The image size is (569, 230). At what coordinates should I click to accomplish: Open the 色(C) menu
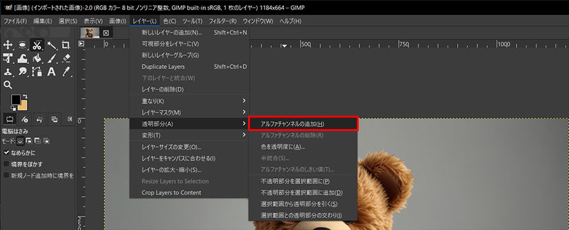coord(169,21)
